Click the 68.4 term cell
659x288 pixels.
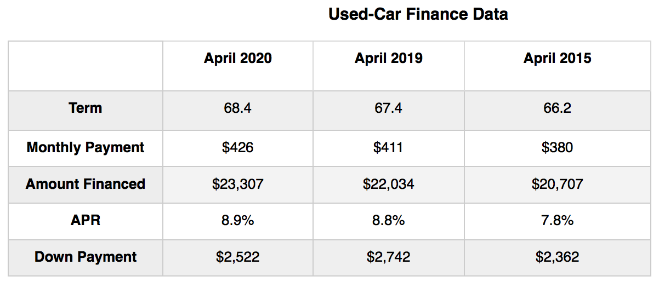(x=238, y=108)
